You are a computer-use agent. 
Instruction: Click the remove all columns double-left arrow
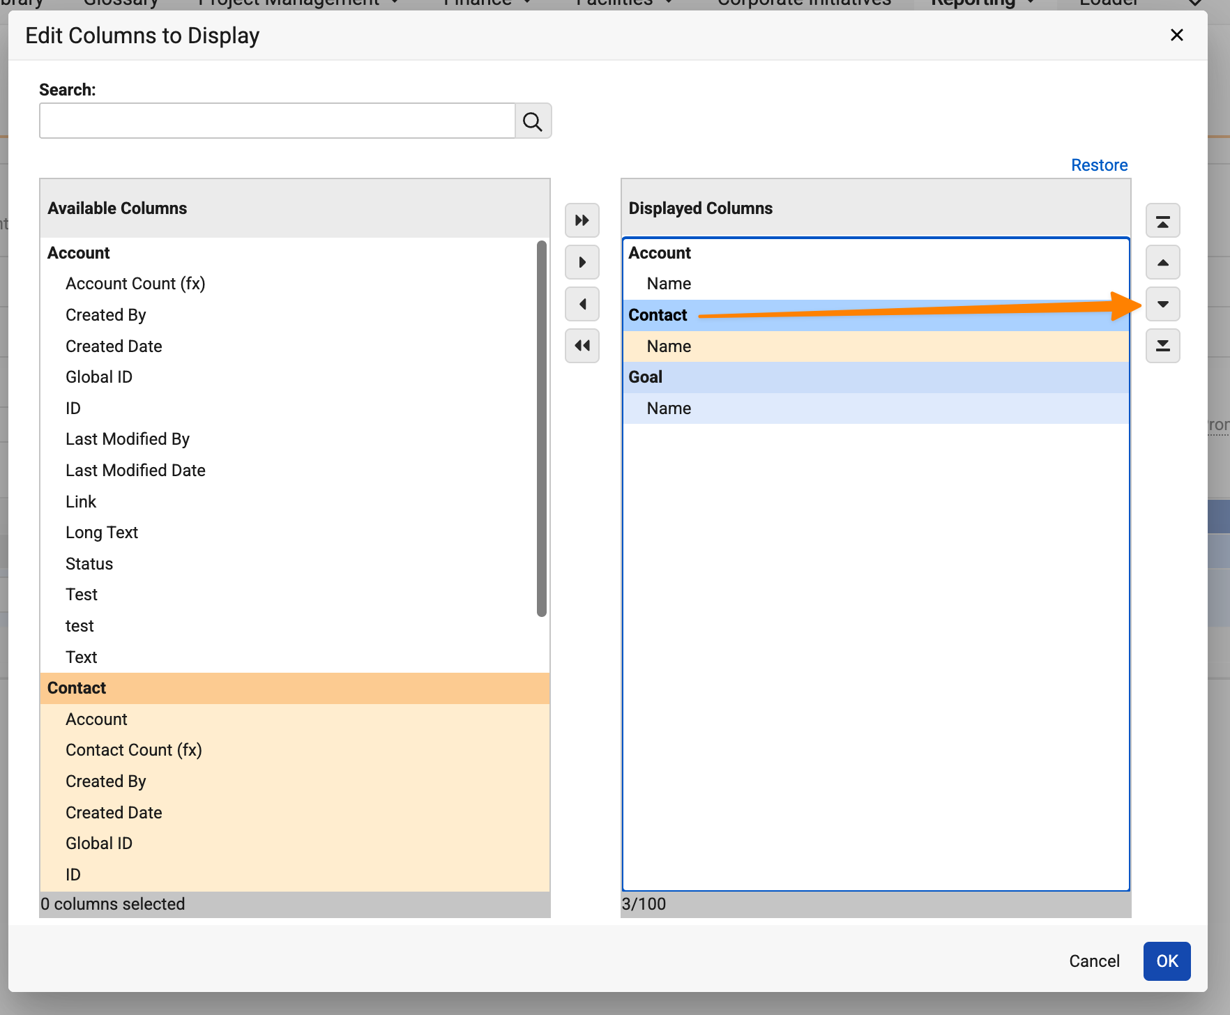[x=582, y=346]
